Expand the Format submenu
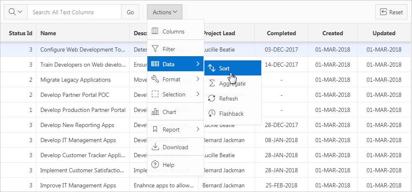The height and width of the screenshot is (192, 412). click(x=175, y=79)
